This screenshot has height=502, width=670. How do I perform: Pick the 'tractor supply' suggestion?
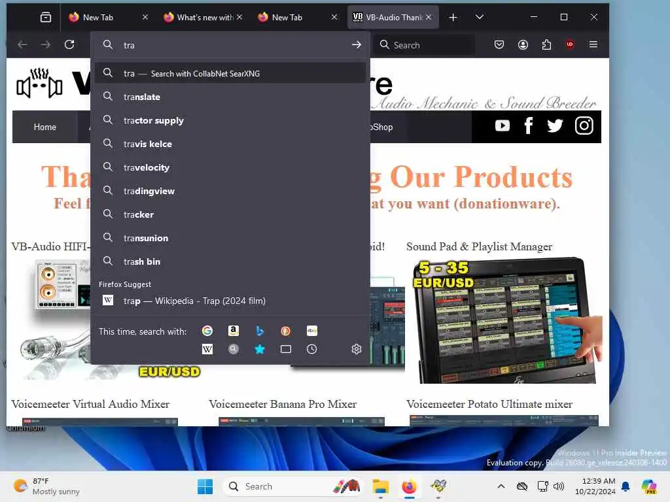coord(230,120)
